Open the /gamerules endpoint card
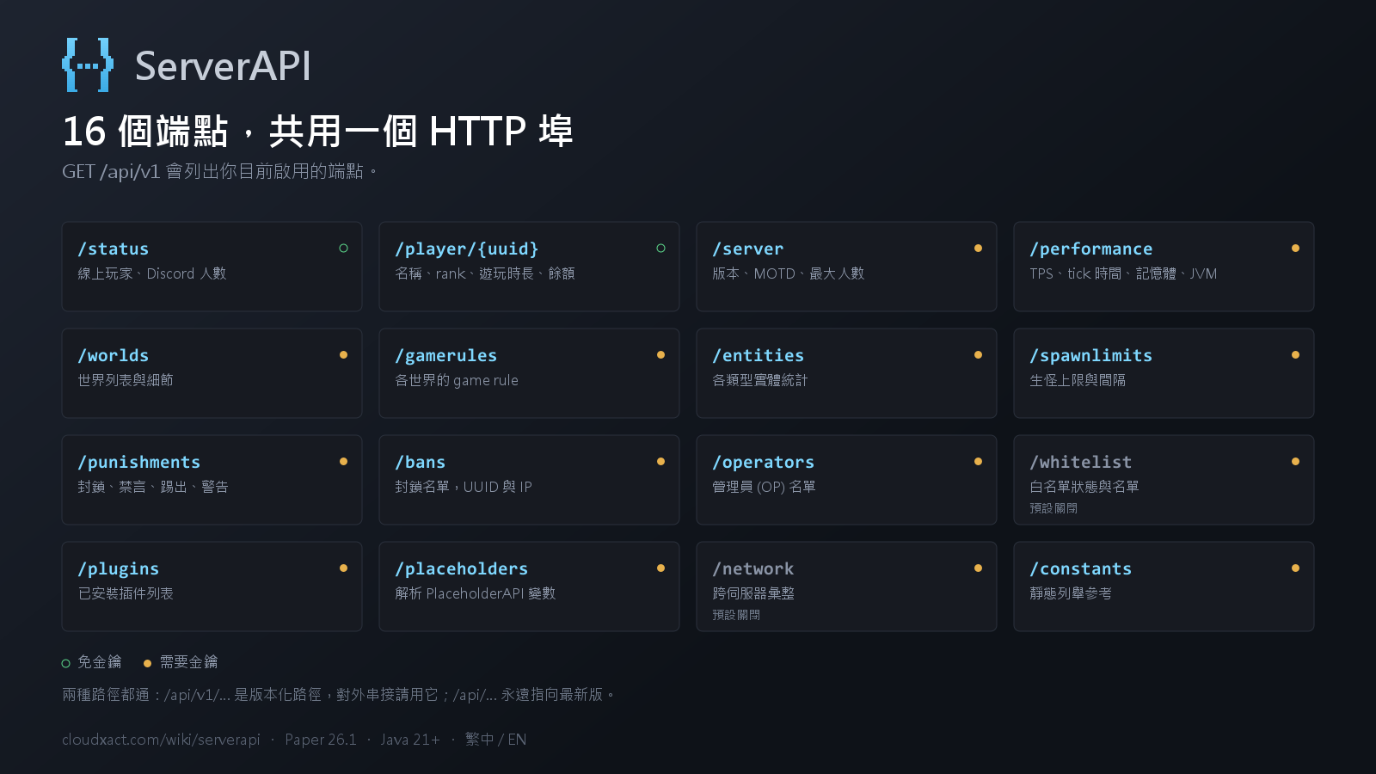Screen dimensions: 1376x774 click(x=529, y=373)
